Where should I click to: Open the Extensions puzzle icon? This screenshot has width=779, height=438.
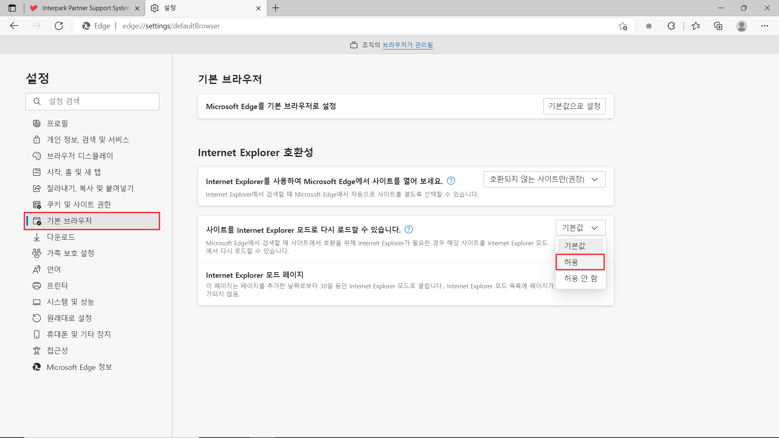(x=671, y=26)
